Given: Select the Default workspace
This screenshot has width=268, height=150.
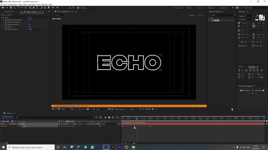Looking at the screenshot, I should (x=189, y=8).
